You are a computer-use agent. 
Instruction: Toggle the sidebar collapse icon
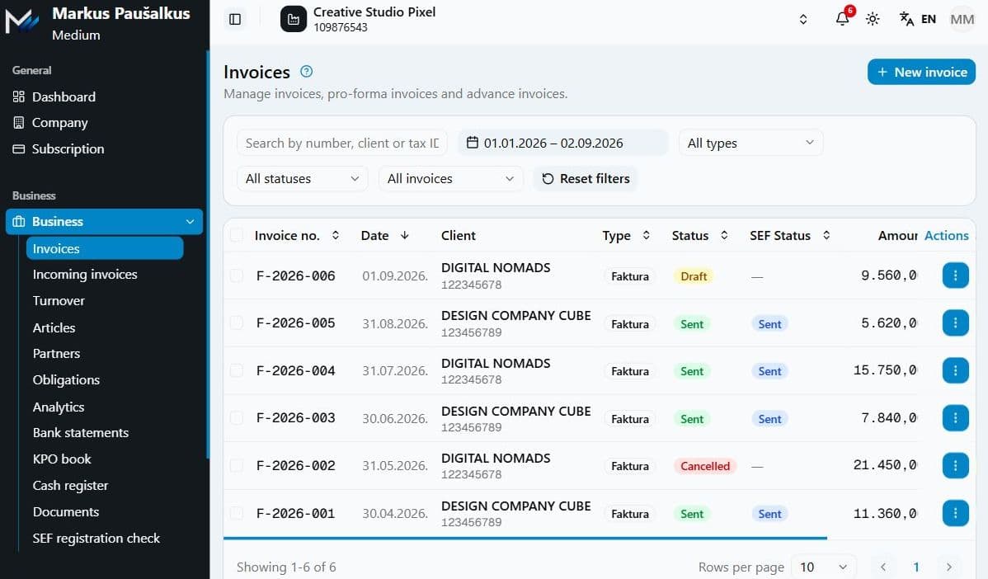pos(235,19)
